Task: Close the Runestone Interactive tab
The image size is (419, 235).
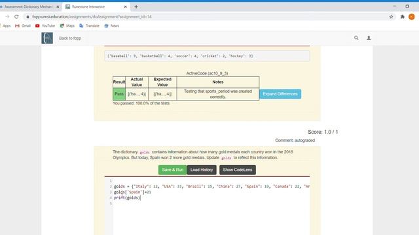Action: (125, 7)
